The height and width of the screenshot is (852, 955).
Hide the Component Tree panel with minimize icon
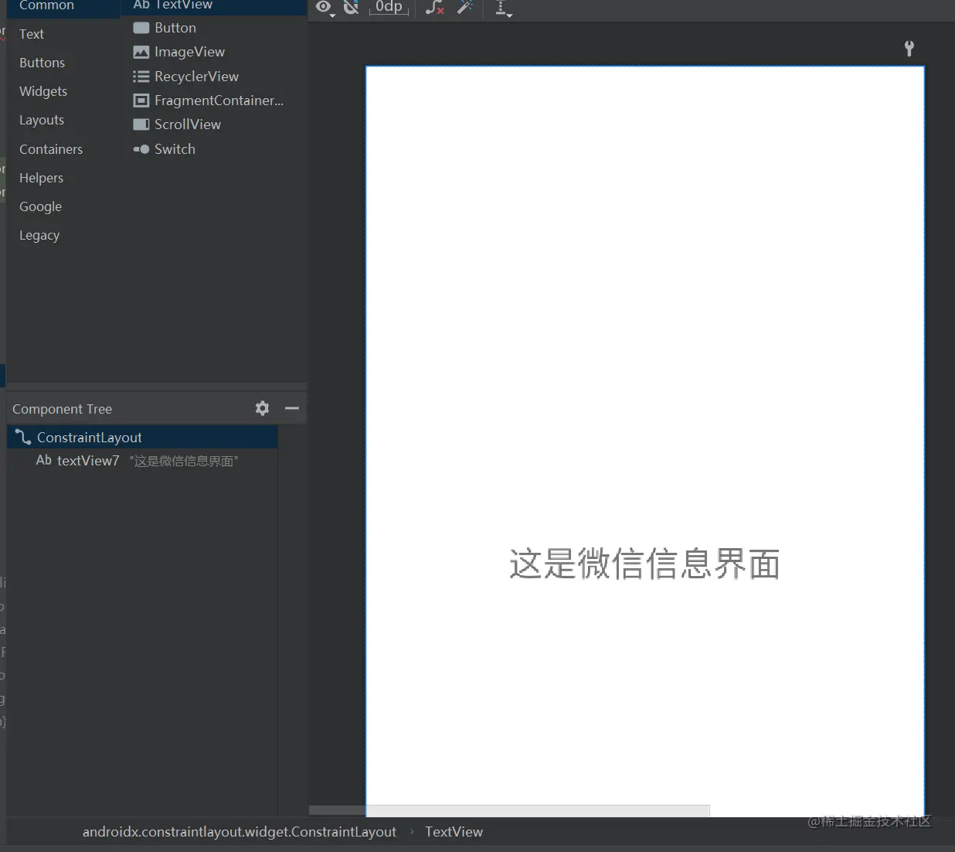coord(291,408)
